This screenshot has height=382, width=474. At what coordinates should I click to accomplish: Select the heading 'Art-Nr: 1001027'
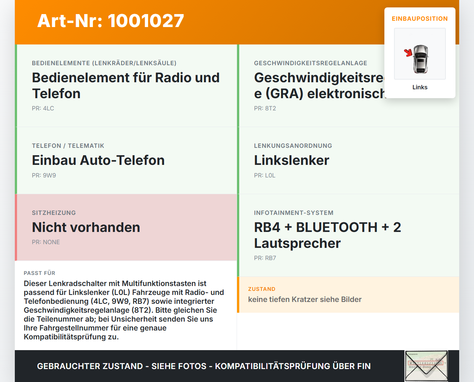point(110,21)
